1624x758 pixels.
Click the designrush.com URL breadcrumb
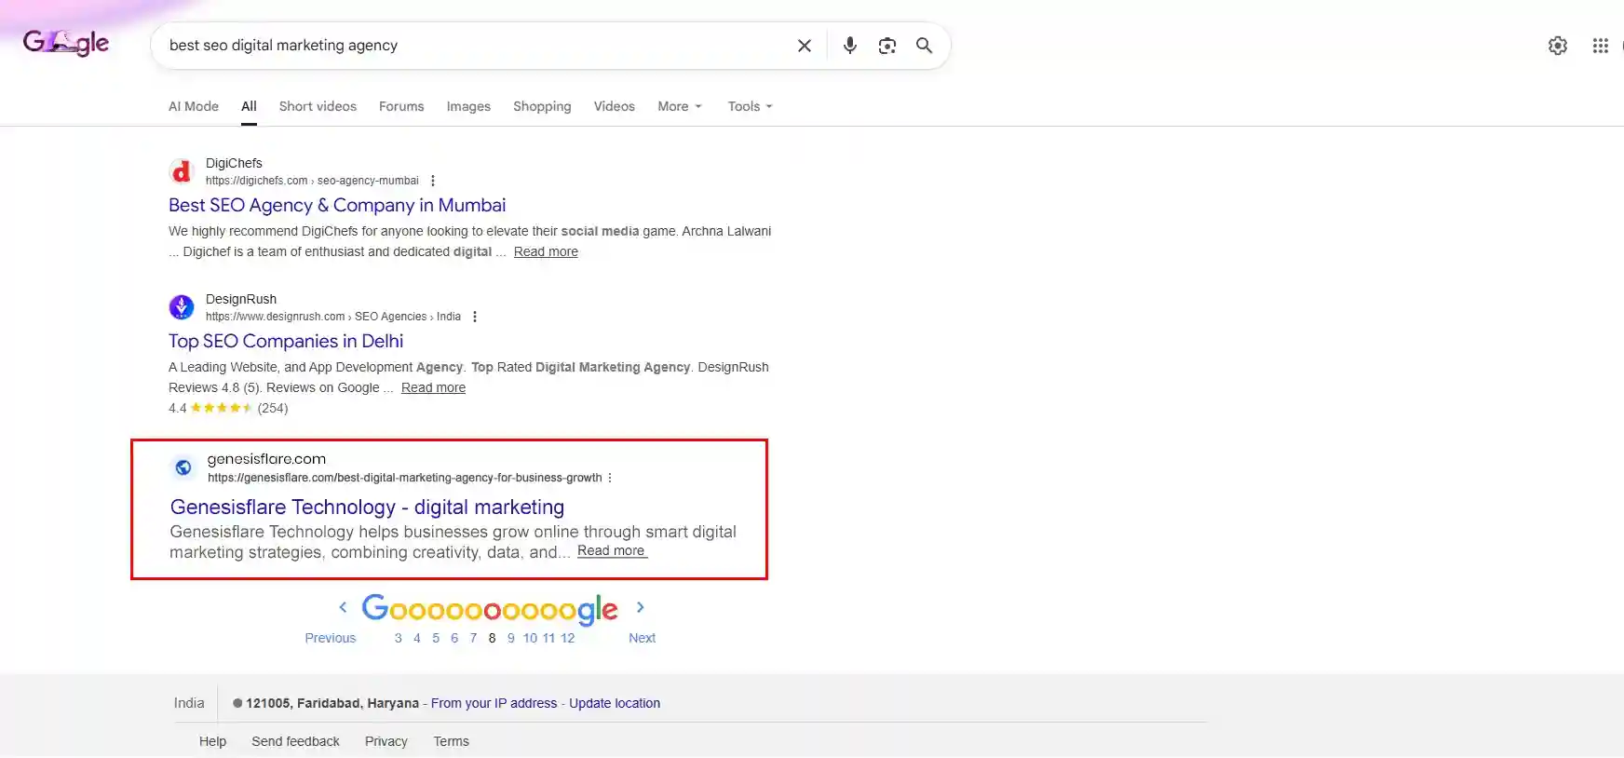point(333,317)
